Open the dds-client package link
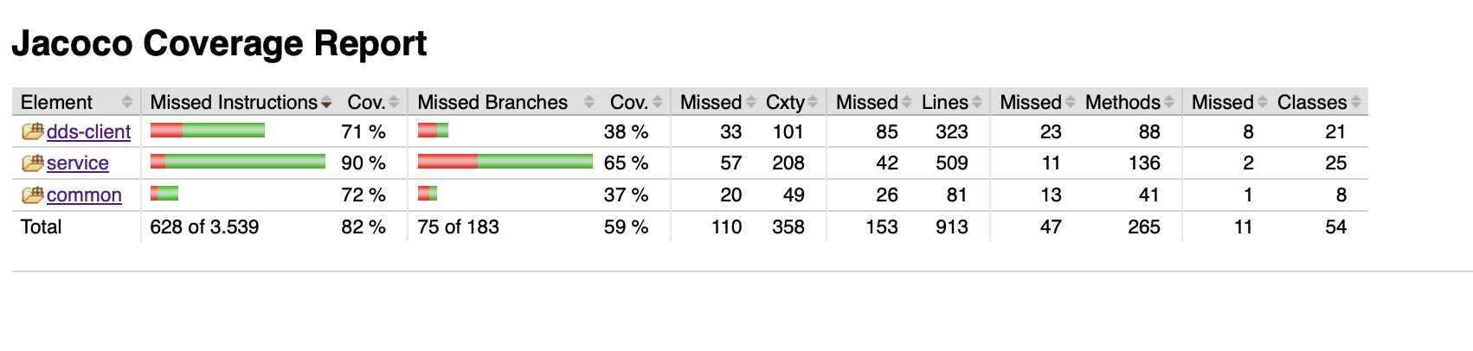 click(x=88, y=131)
